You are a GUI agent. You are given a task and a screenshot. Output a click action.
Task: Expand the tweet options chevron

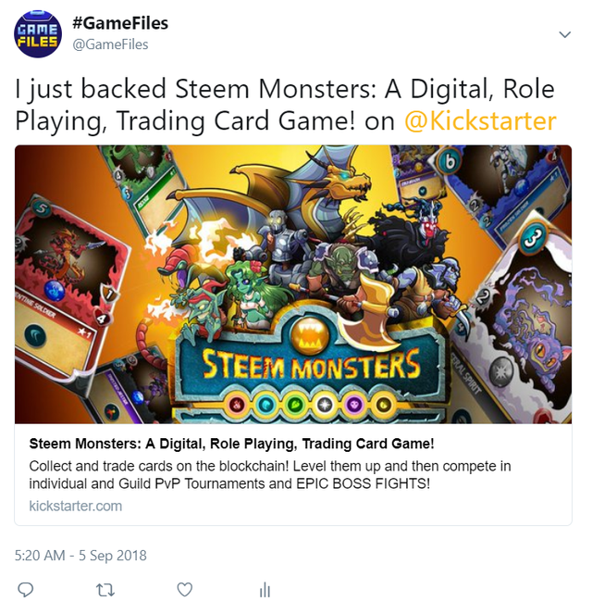[x=564, y=35]
